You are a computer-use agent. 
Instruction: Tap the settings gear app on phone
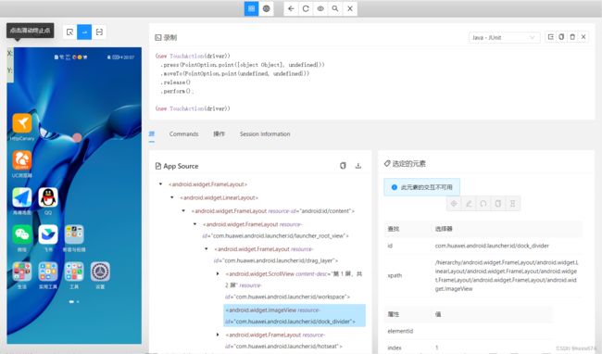[100, 272]
